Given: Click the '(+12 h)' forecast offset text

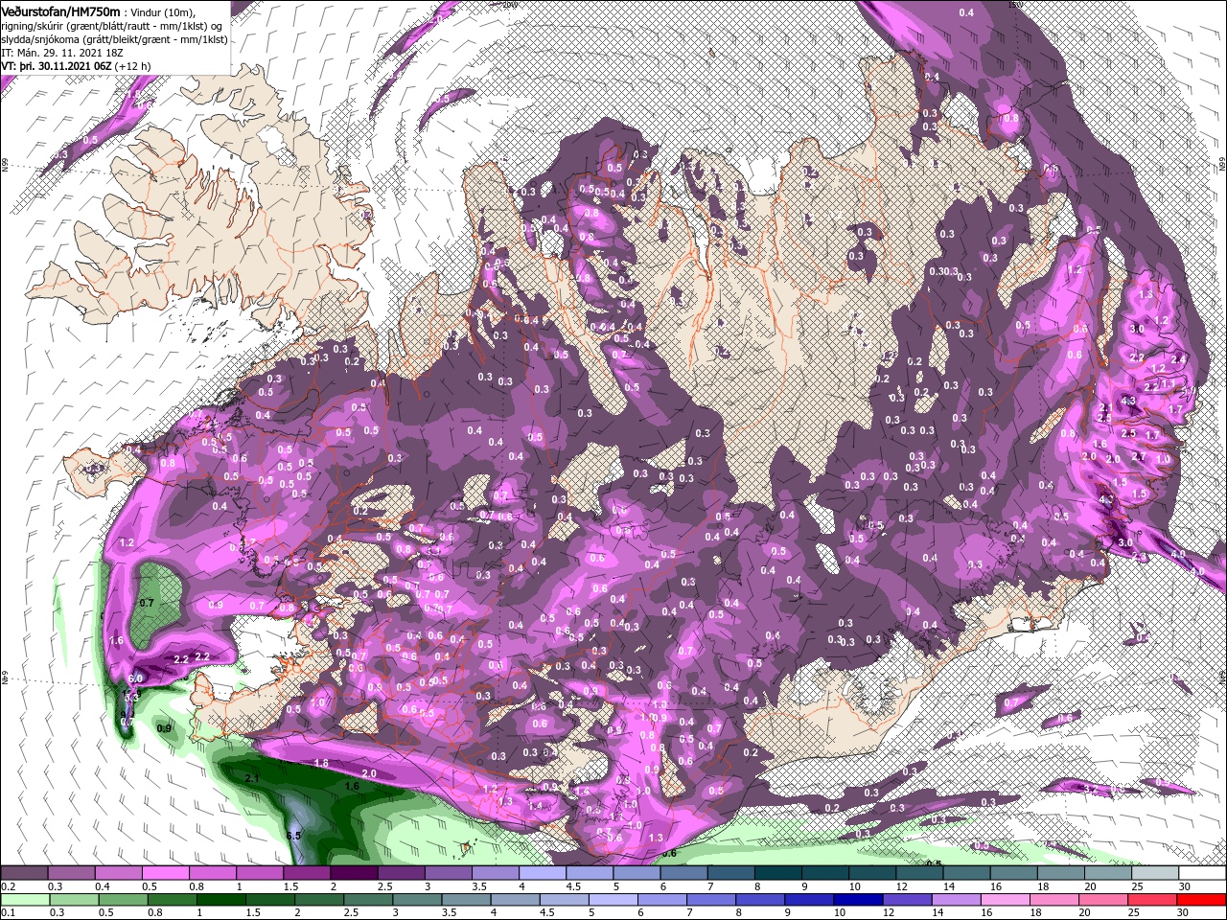Looking at the screenshot, I should (132, 65).
